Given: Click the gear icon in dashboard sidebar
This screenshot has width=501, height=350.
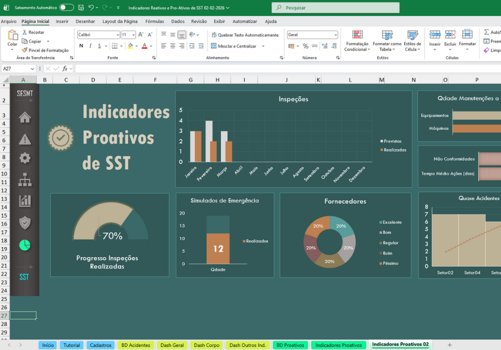Looking at the screenshot, I should pos(25,158).
